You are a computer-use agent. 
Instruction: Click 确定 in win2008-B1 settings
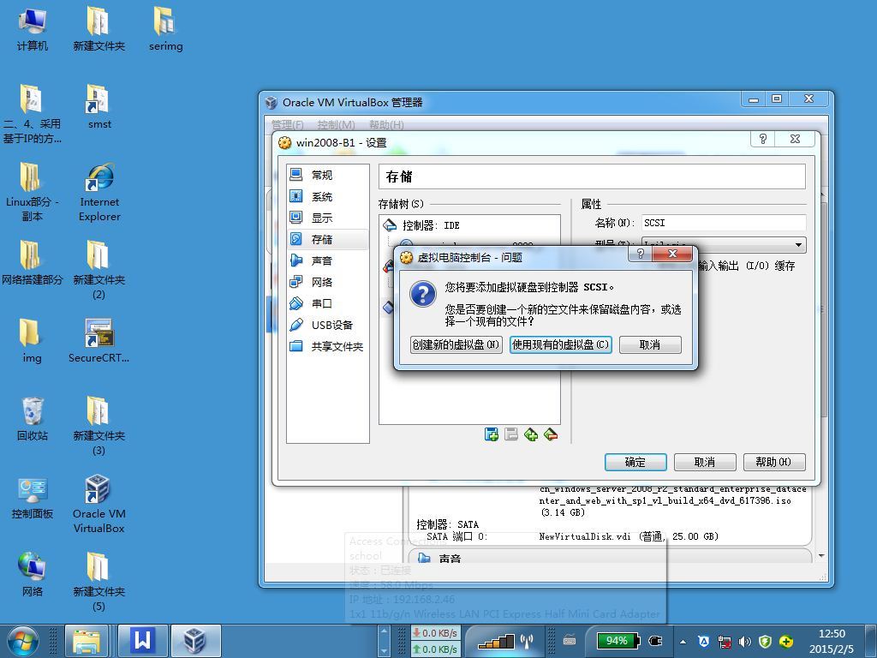pos(635,462)
